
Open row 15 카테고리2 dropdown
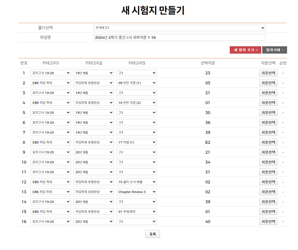[x=93, y=212]
